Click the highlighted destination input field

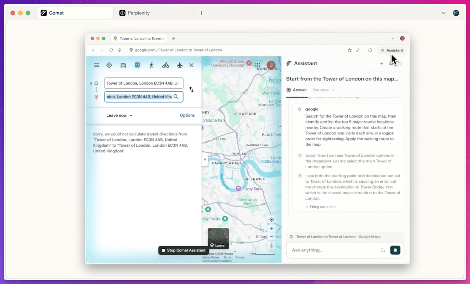(x=144, y=97)
